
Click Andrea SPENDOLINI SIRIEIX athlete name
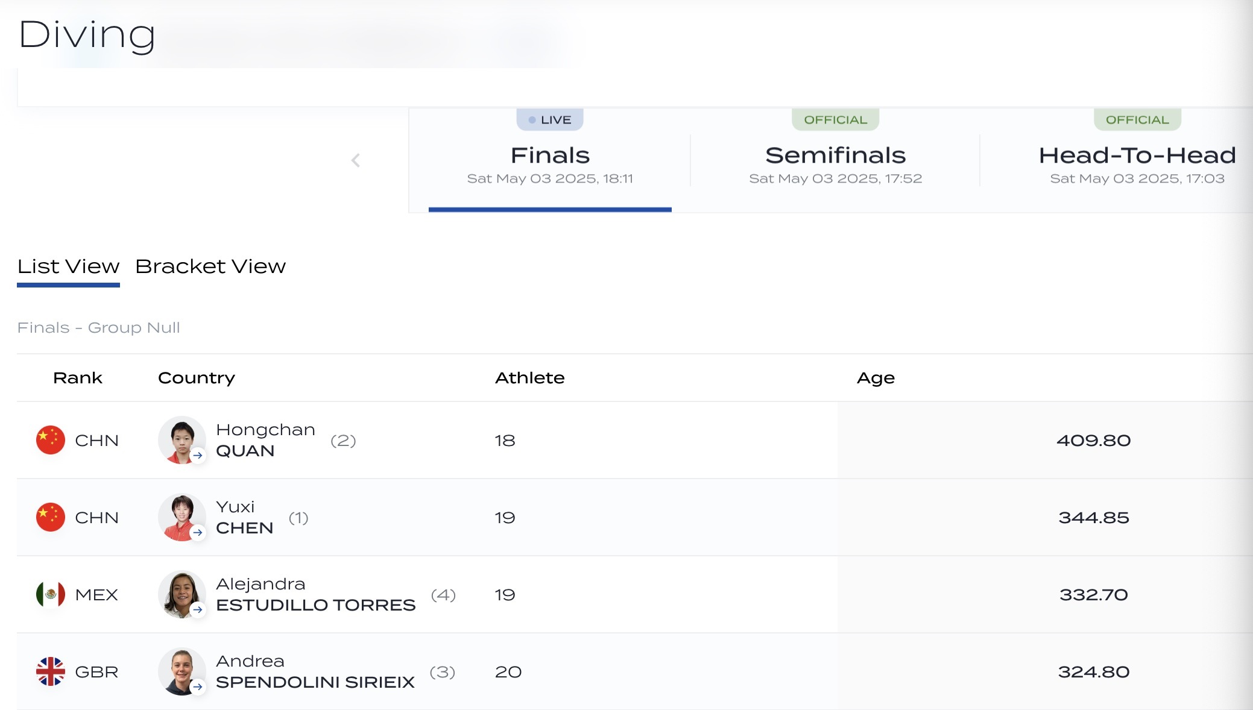tap(315, 671)
